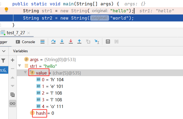Click the Run to Cursor icon
Viewport: 183px width, 119px height.
pyautogui.click(x=97, y=42)
